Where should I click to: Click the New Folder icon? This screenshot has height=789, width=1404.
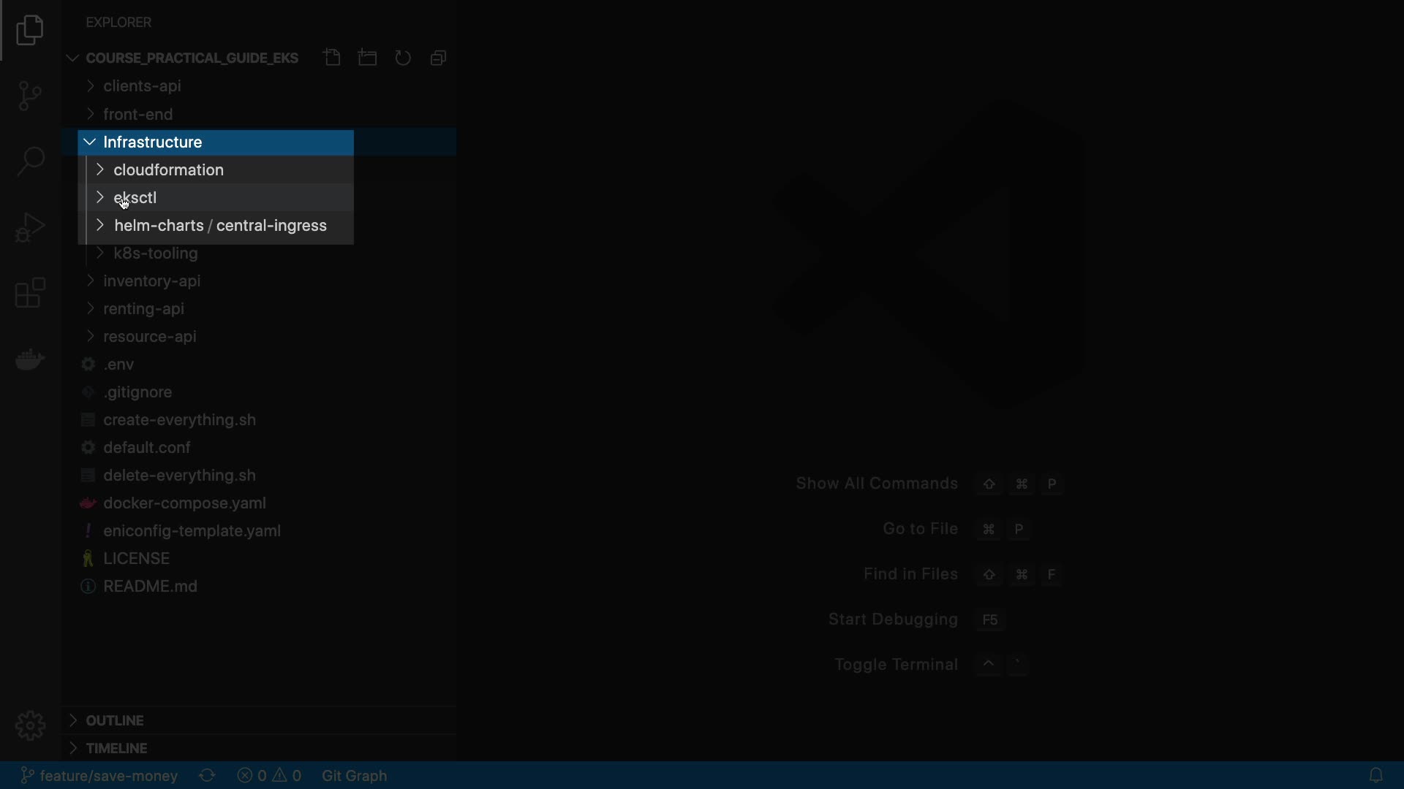pos(368,58)
